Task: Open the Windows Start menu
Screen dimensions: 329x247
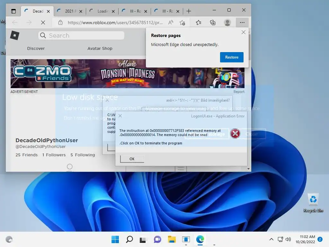Action: click(x=115, y=239)
